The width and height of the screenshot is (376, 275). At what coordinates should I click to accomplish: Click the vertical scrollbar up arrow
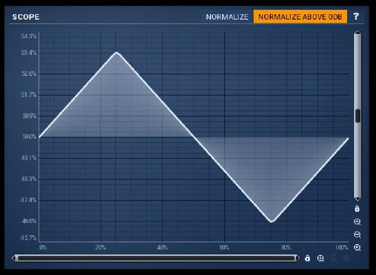pyautogui.click(x=357, y=32)
